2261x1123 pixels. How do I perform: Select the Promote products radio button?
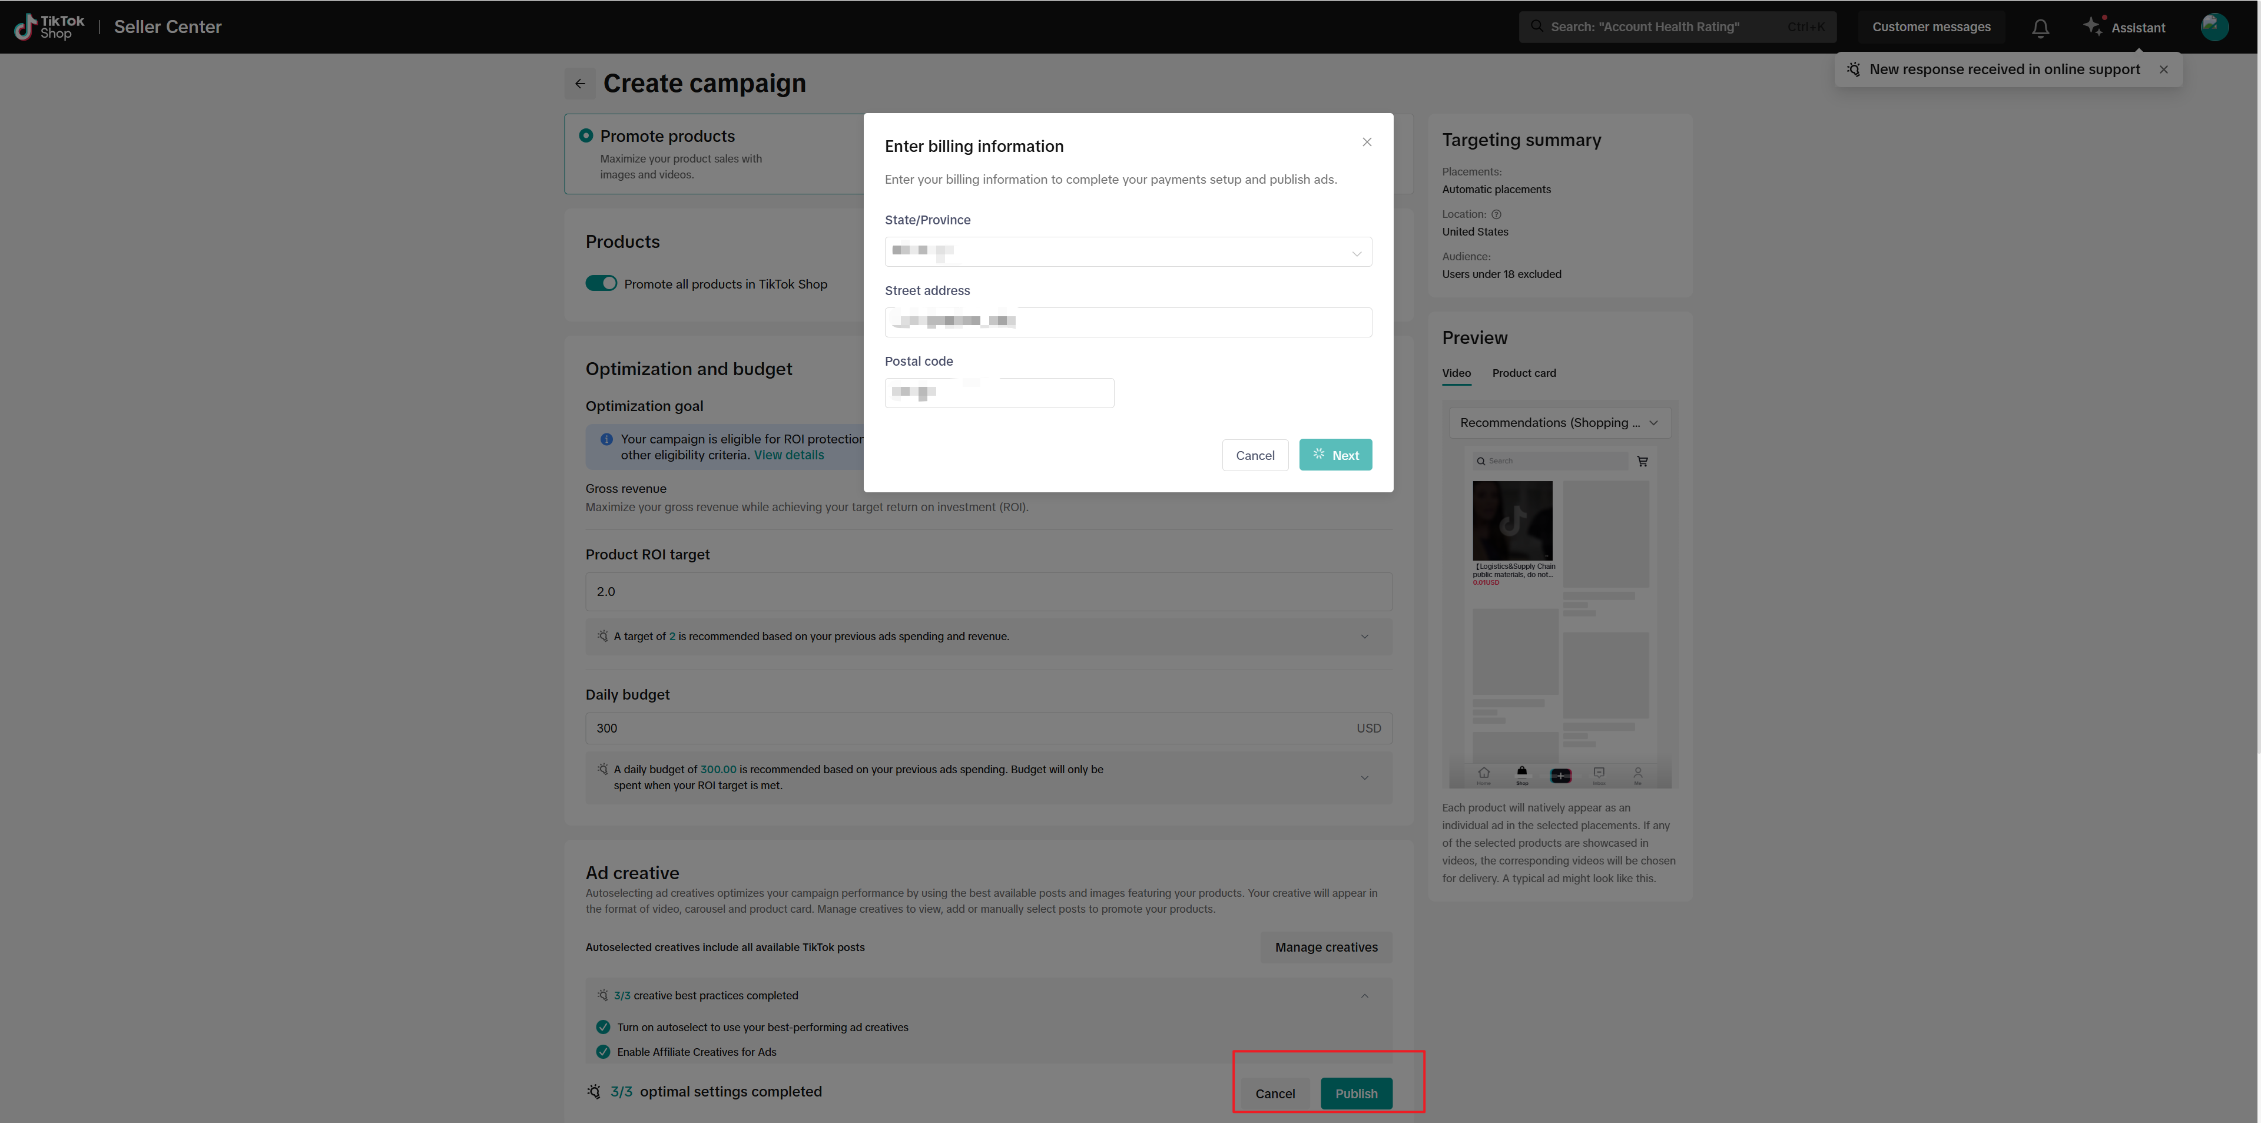(585, 135)
